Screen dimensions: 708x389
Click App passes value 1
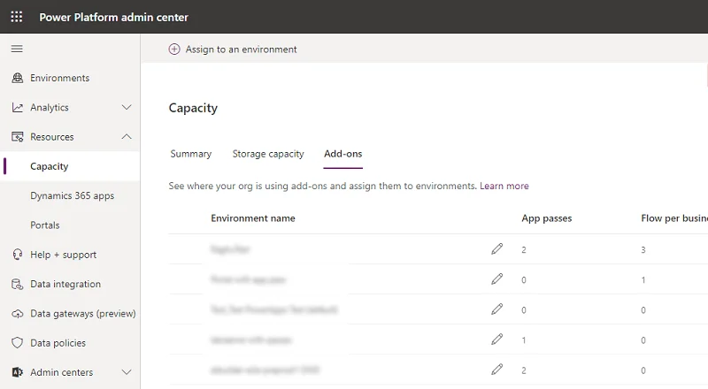[x=524, y=340]
